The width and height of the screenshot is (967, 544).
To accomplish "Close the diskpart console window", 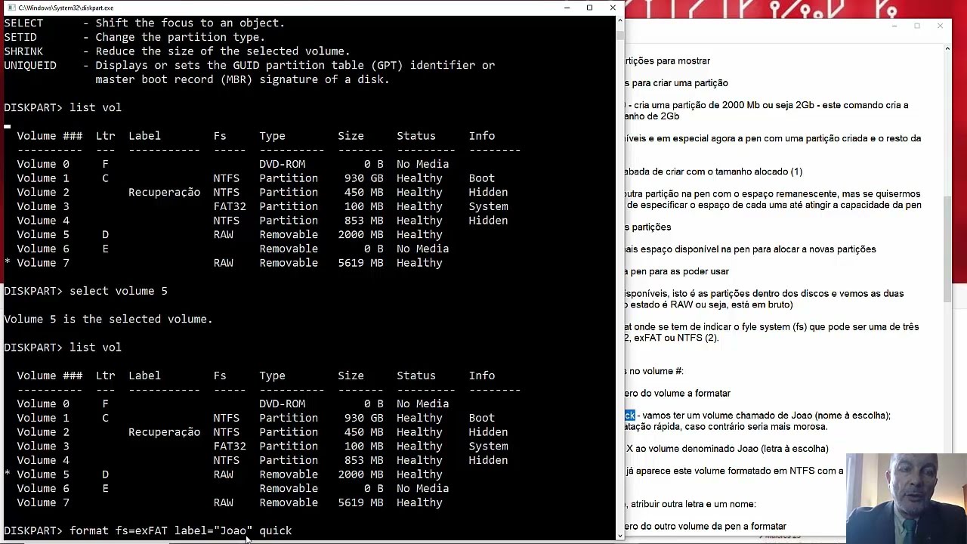I will pos(613,8).
